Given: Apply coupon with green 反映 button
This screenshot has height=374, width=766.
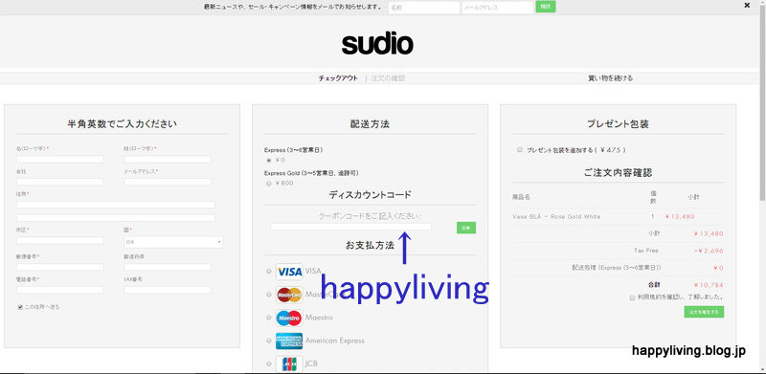Looking at the screenshot, I should [466, 228].
